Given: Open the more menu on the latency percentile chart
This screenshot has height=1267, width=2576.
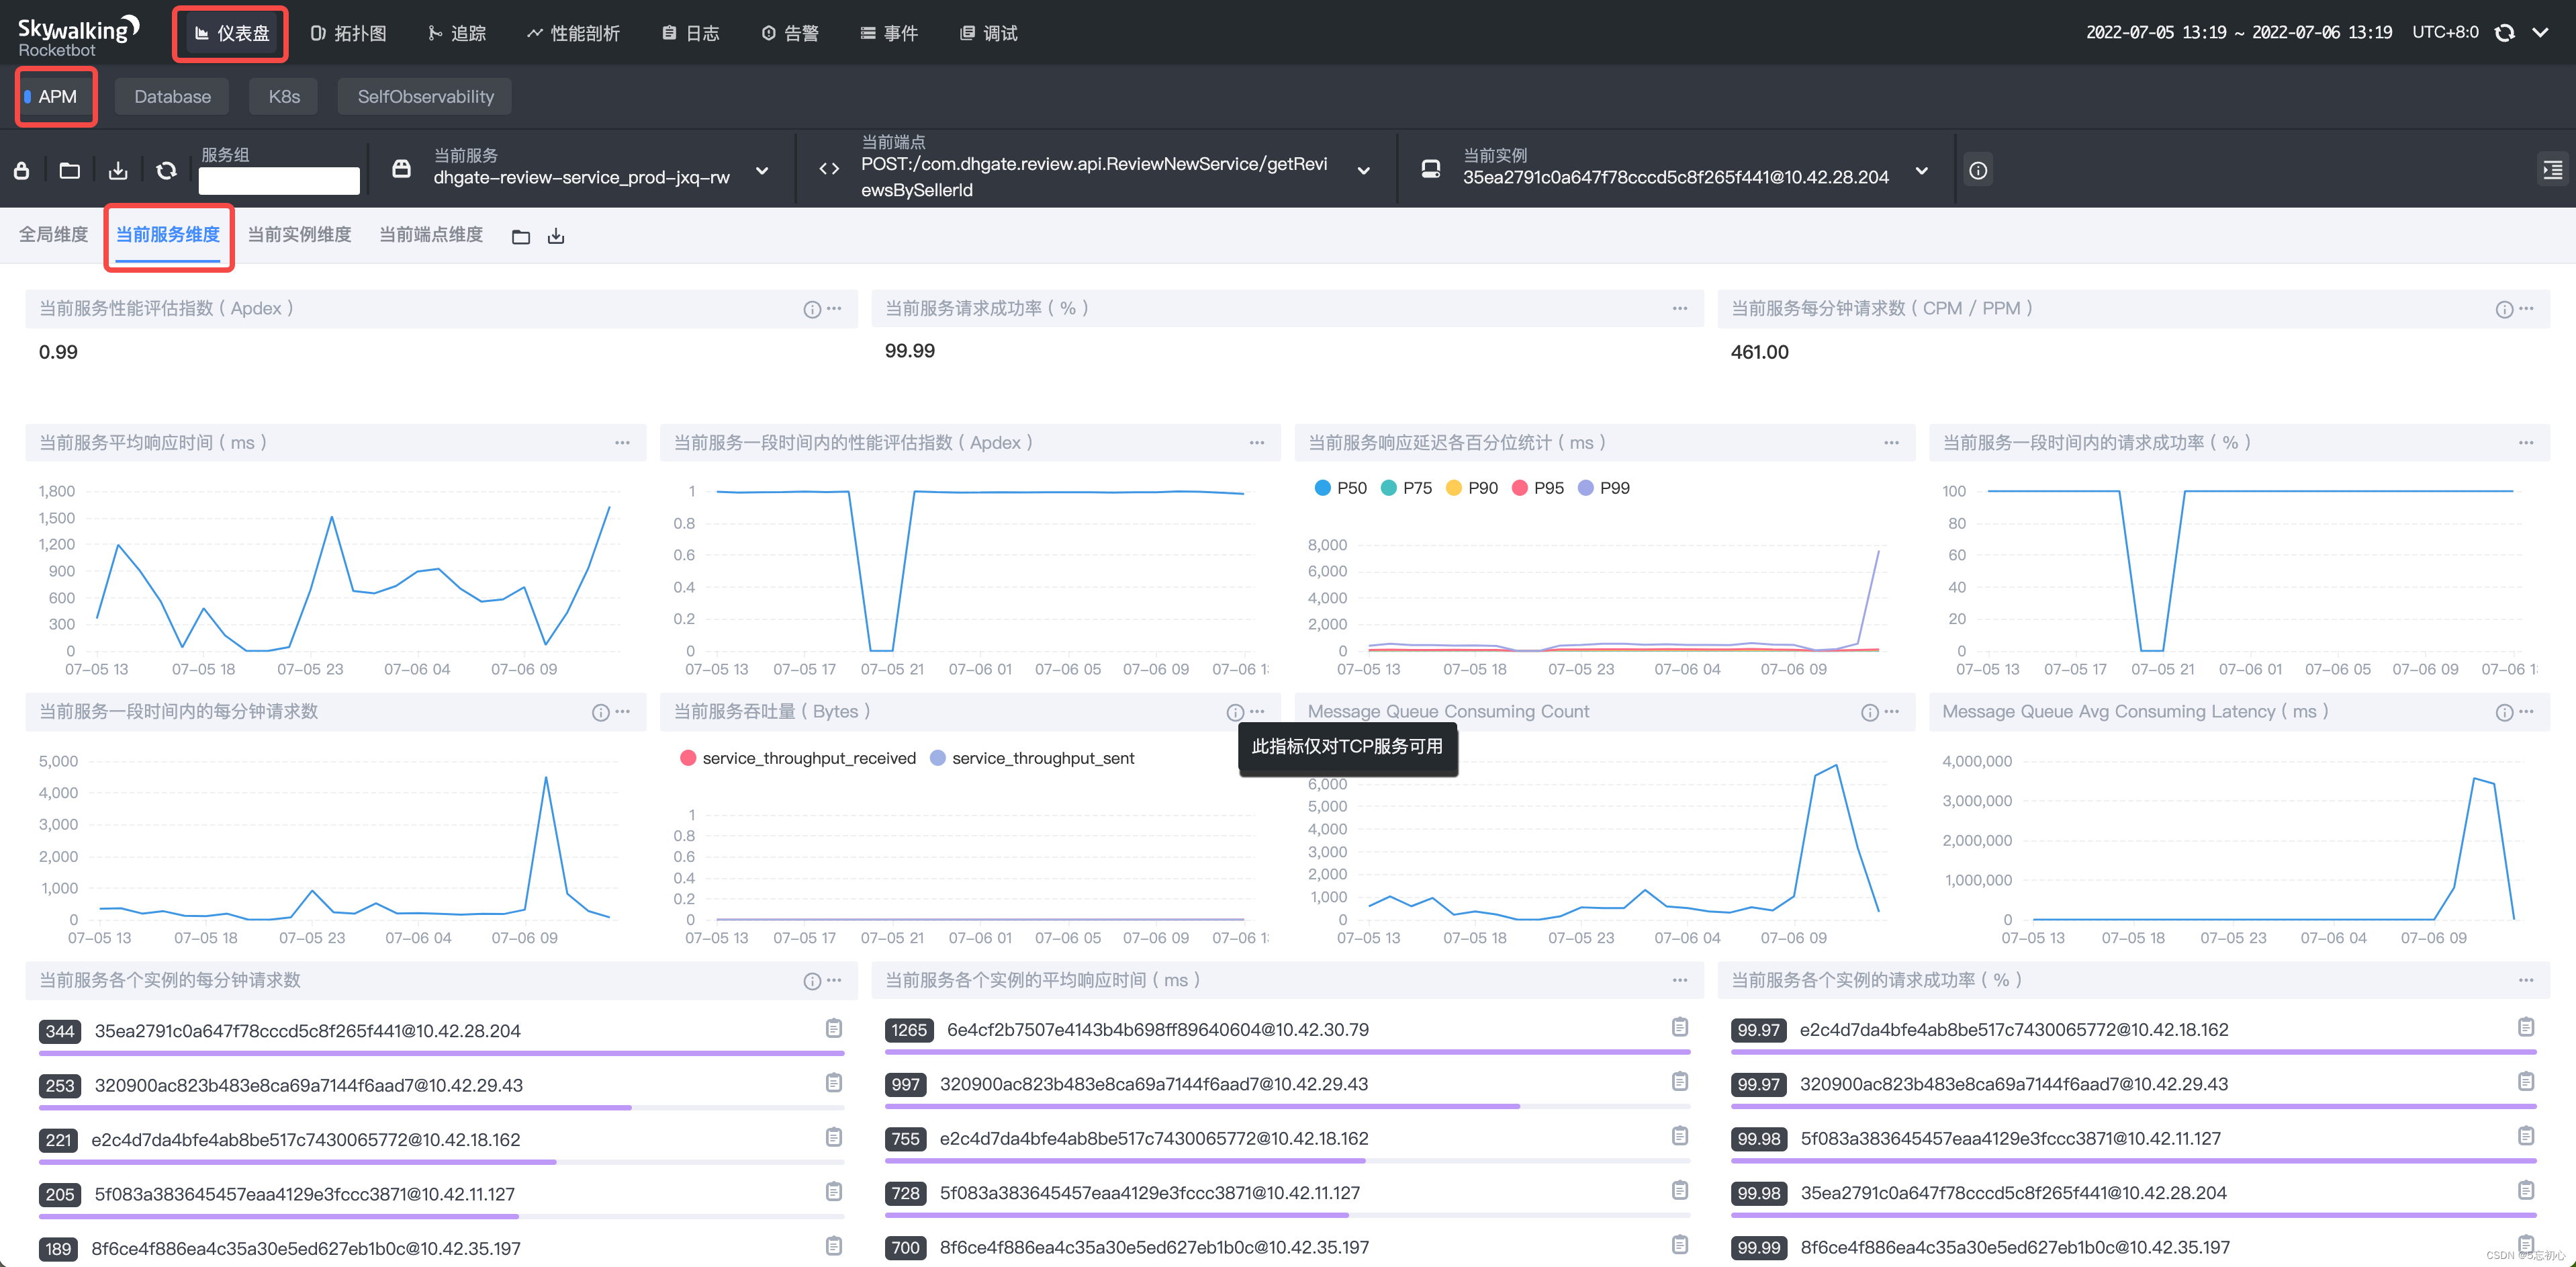Looking at the screenshot, I should 1891,443.
